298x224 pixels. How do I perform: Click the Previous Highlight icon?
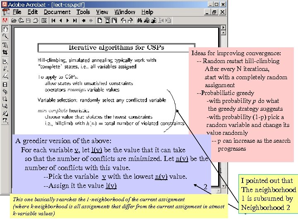point(161,20)
